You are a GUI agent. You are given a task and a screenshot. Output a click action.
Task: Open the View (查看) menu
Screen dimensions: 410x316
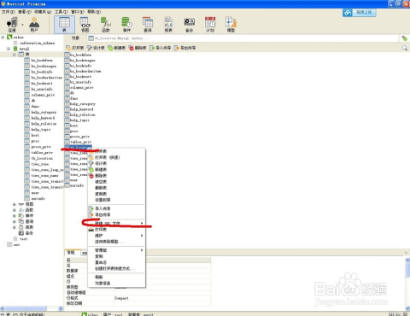click(25, 12)
